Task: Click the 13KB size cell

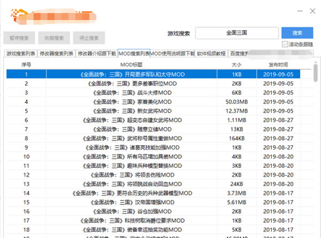Action: click(x=236, y=129)
